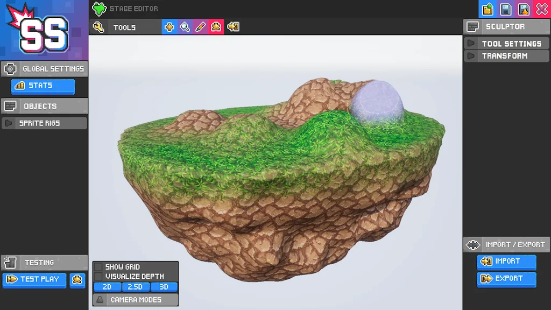Viewport: 551px width, 310px height.
Task: Open the Sprite Rigs section
Action: point(44,123)
